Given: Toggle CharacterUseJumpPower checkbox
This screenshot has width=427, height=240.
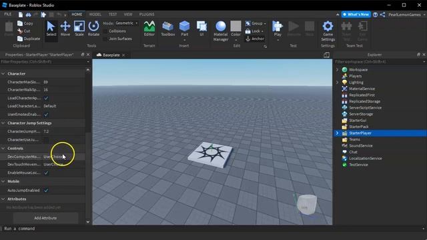Looking at the screenshot, I should [46, 140].
